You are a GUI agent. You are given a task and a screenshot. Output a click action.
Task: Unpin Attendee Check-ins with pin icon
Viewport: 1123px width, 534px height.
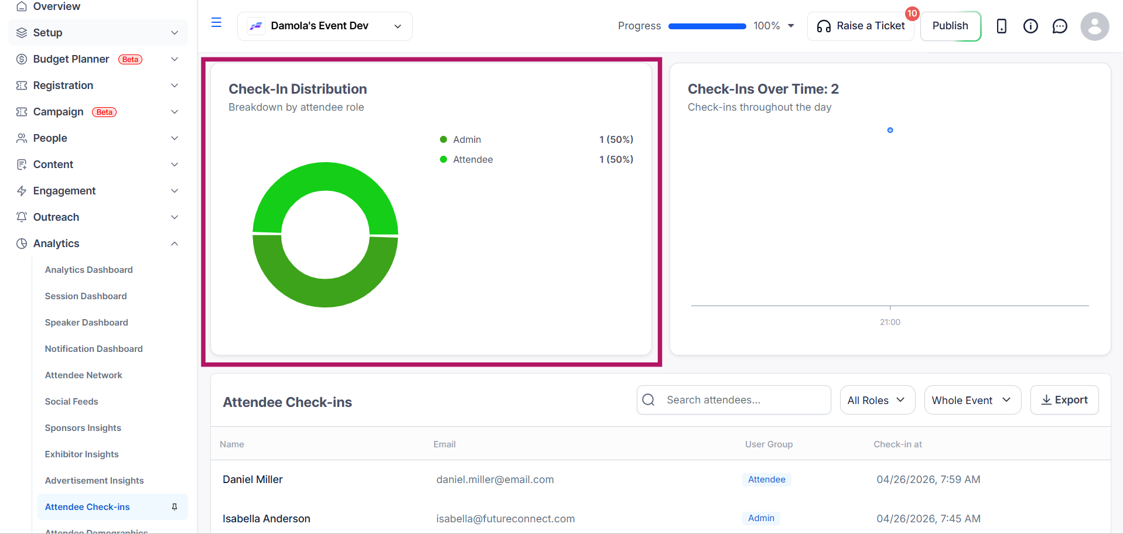(175, 507)
